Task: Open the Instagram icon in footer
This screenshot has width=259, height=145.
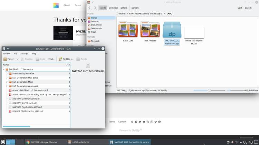Action: 152,122
